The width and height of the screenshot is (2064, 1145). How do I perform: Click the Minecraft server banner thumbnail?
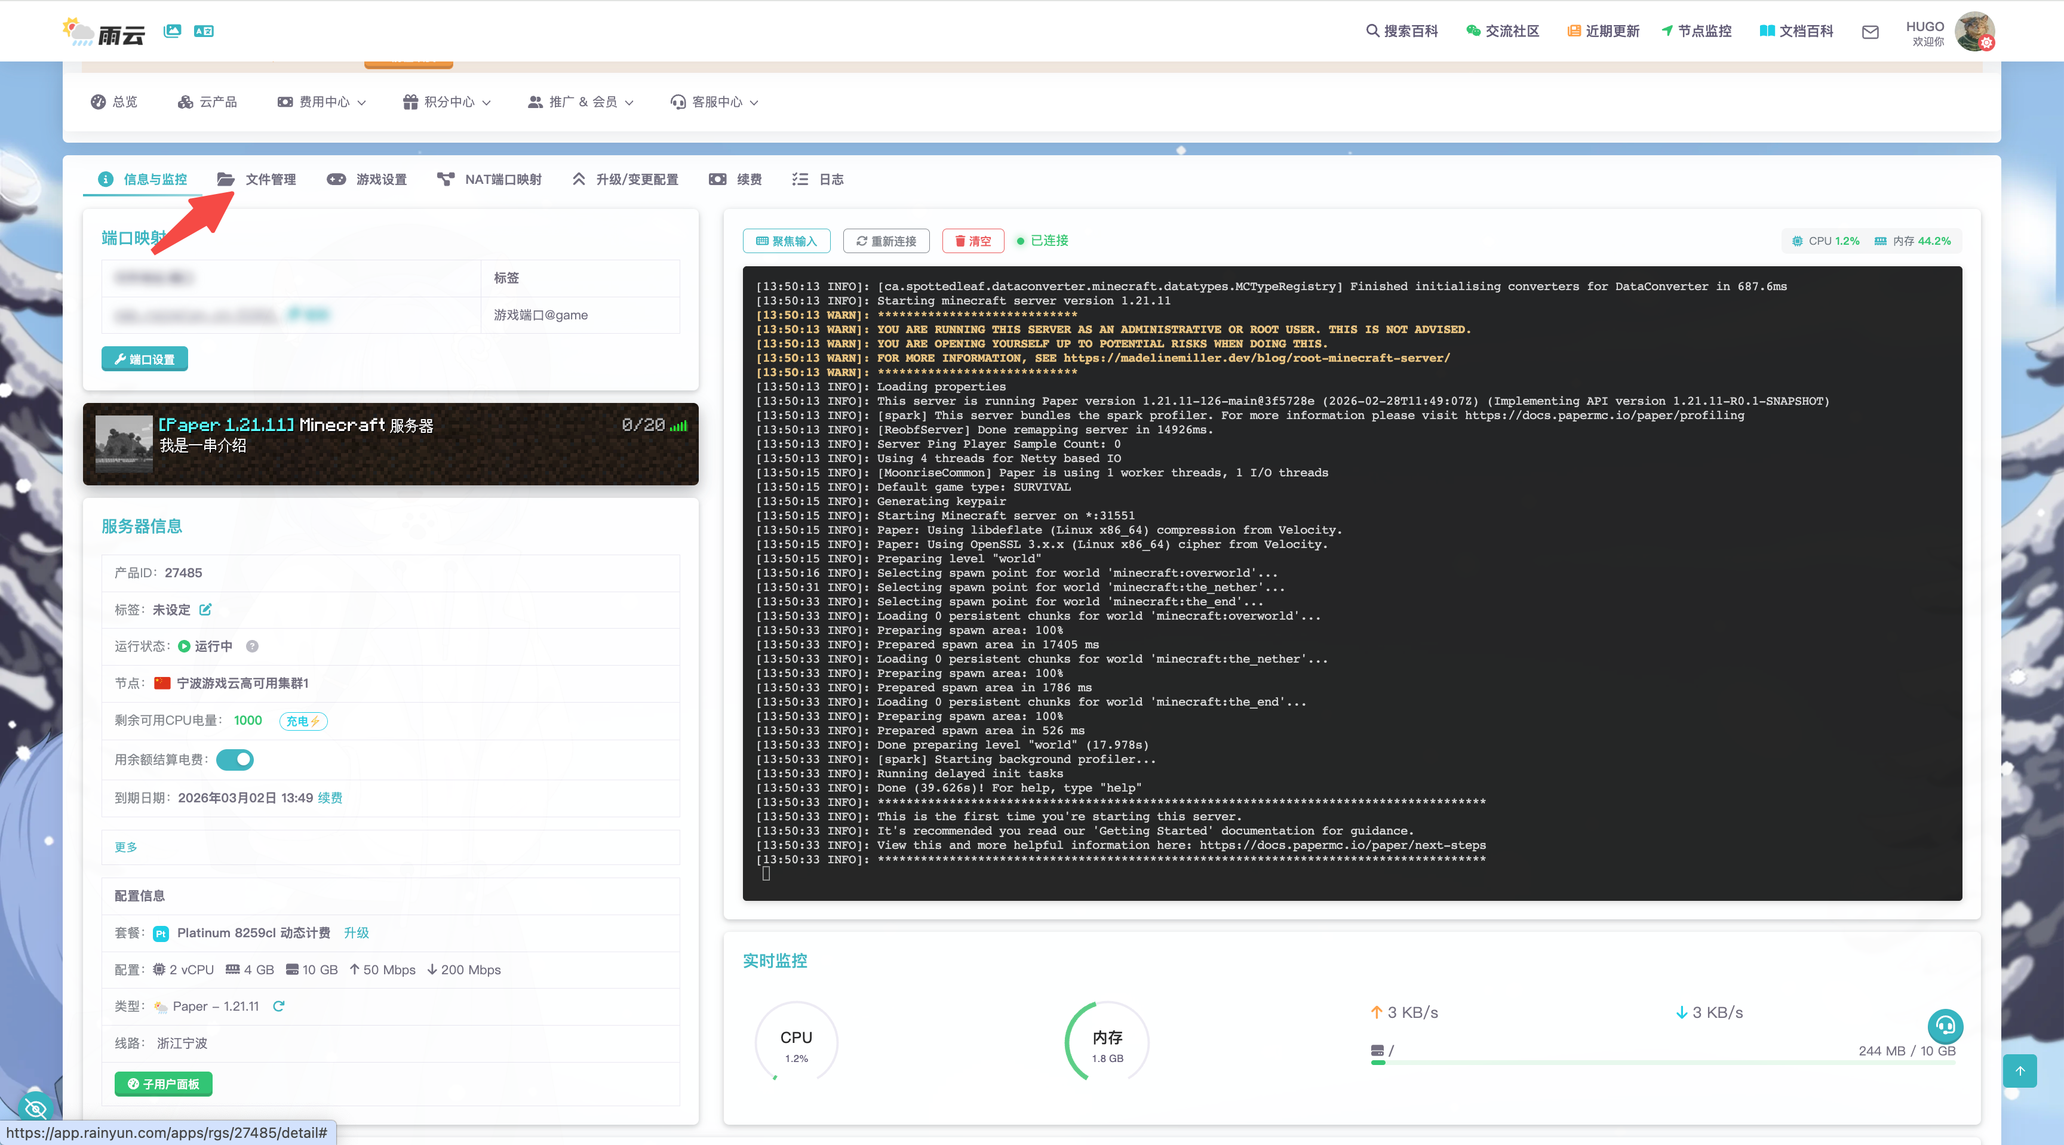124,444
